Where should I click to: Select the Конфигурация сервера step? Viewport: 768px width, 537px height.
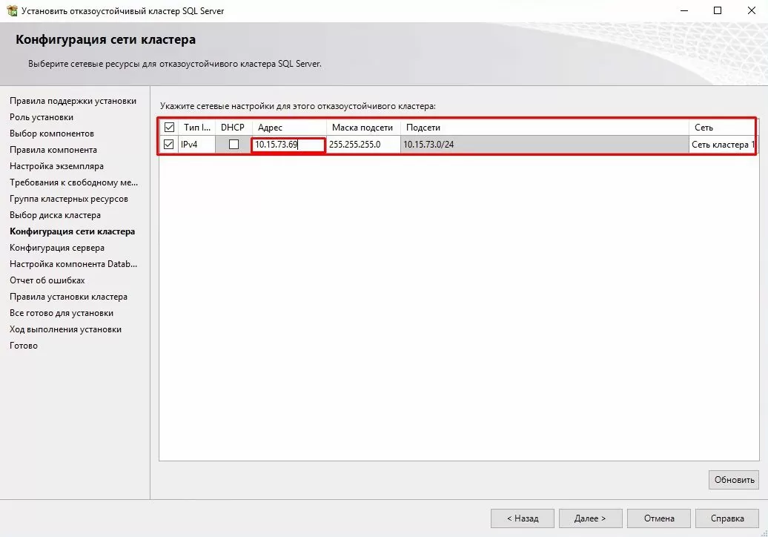pyautogui.click(x=57, y=248)
